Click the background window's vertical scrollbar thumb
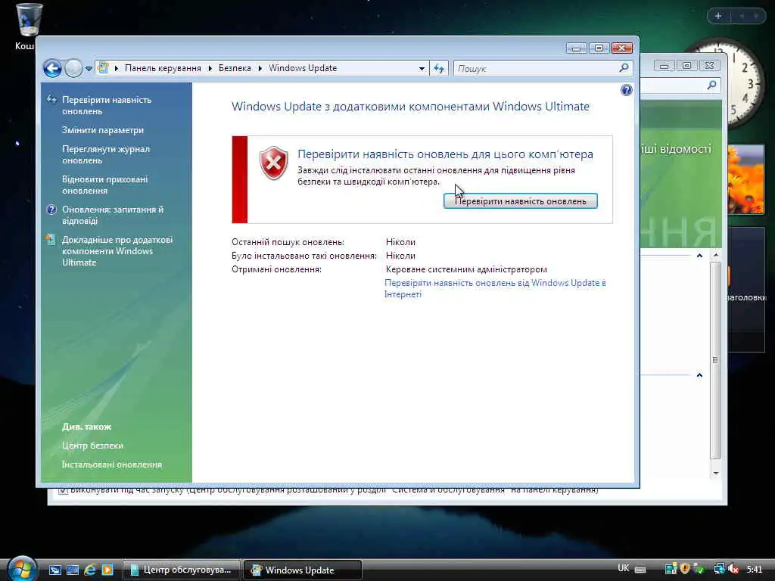 [715, 360]
